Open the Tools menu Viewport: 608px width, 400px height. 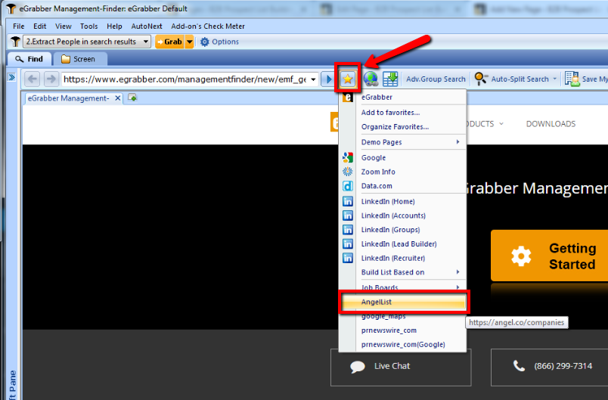(x=88, y=26)
